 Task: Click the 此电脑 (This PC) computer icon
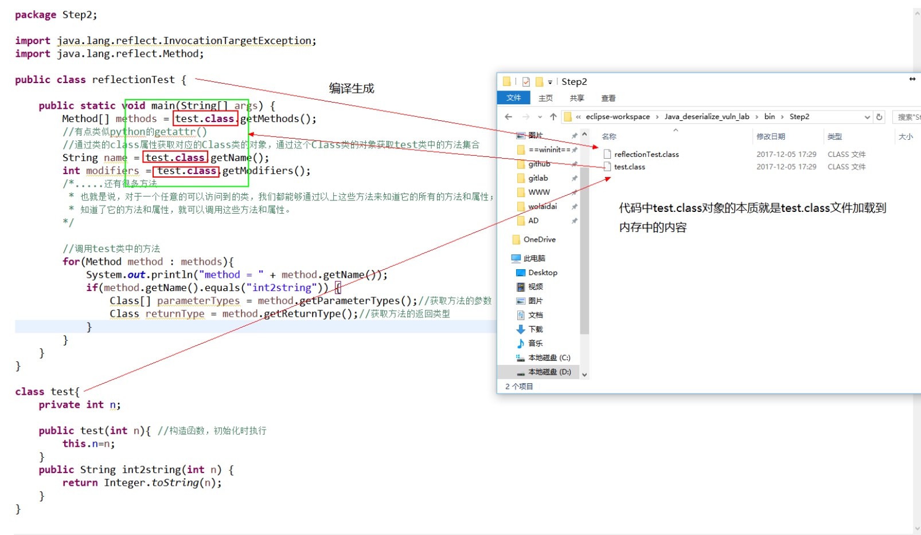(516, 258)
